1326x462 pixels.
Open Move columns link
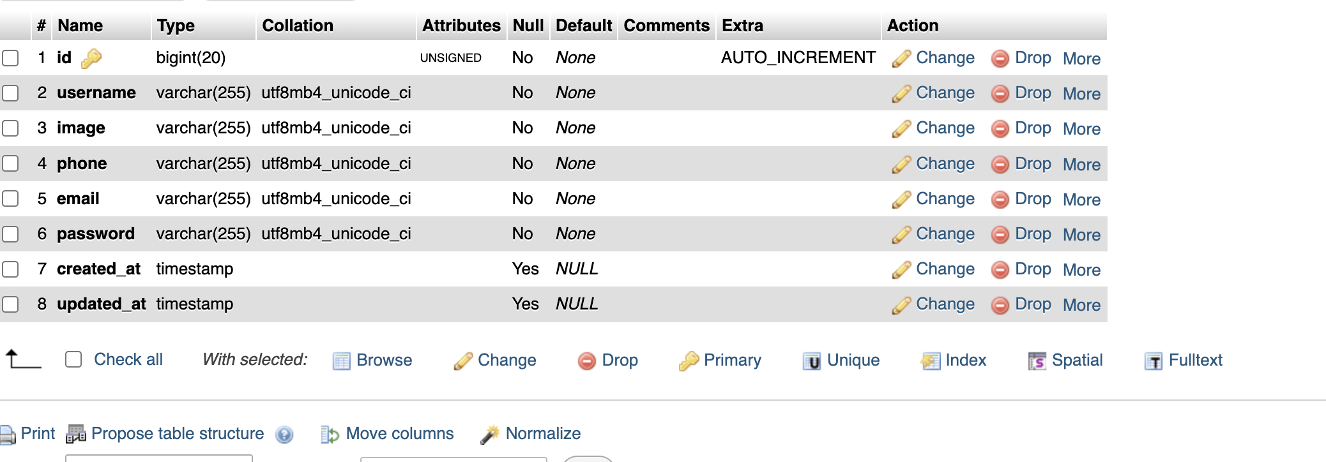pos(399,434)
